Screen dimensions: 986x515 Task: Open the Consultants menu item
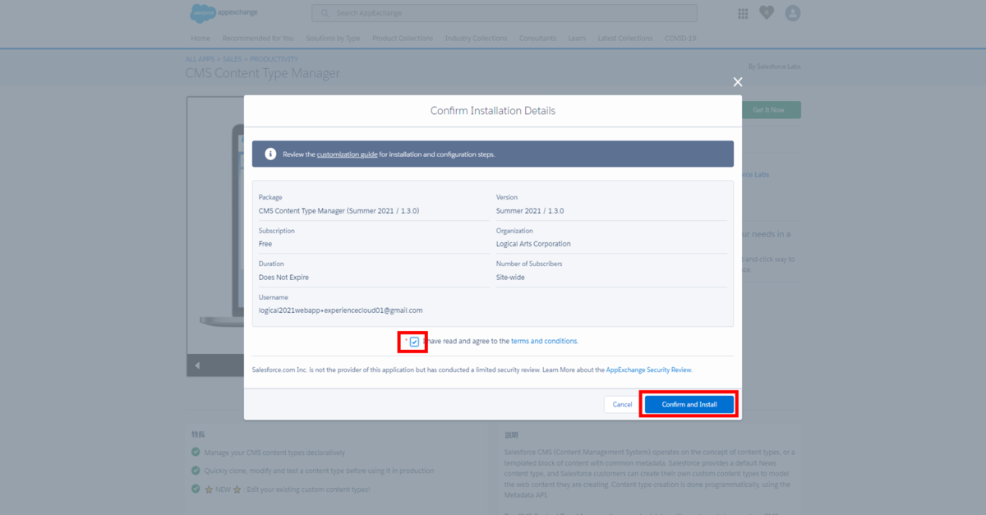(x=537, y=39)
